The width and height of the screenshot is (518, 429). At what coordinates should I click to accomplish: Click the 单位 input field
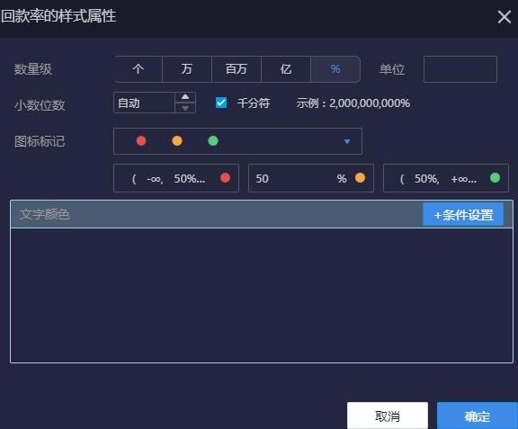tap(460, 69)
